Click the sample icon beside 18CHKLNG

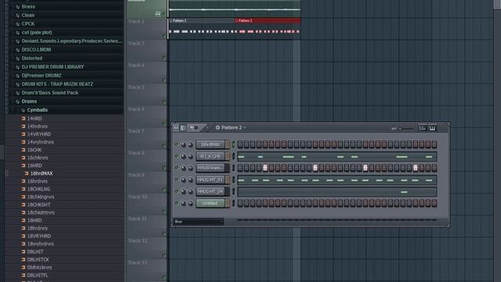click(x=23, y=189)
